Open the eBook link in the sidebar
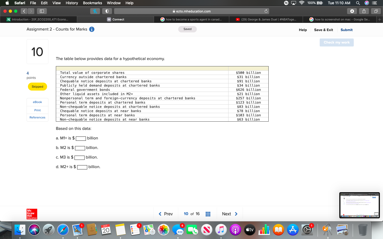The width and height of the screenshot is (383, 239). [x=37, y=102]
